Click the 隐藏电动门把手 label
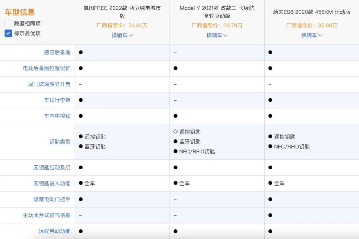Image resolution: width=359 pixels, height=239 pixels. point(52,199)
